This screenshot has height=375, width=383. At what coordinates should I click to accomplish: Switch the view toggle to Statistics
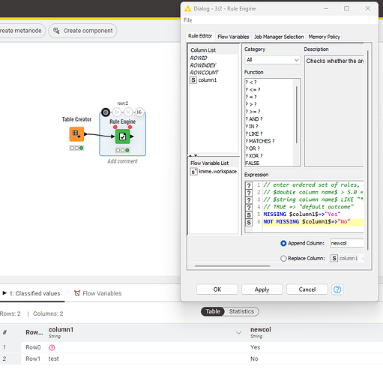pyautogui.click(x=241, y=311)
